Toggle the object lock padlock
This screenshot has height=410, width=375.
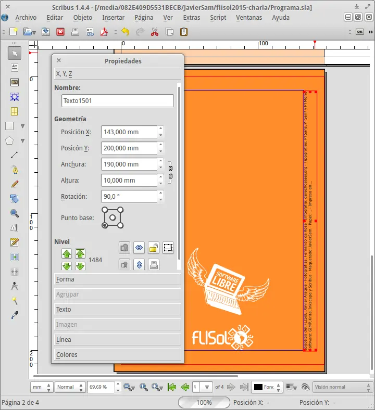tap(154, 248)
